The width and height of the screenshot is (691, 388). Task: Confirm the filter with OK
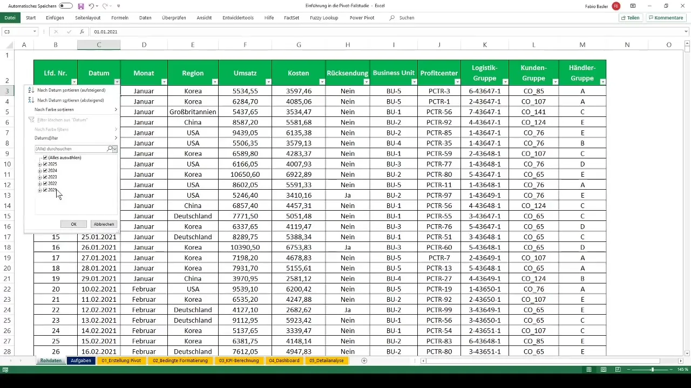(73, 224)
